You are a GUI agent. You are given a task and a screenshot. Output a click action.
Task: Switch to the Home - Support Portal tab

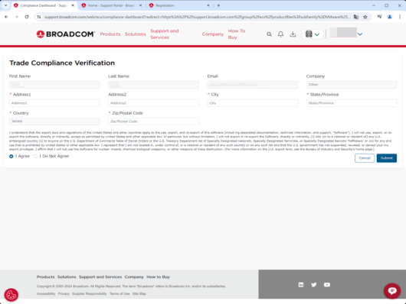point(111,5)
